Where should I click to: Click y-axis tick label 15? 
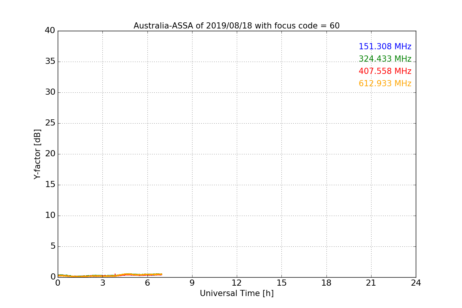tap(50, 184)
